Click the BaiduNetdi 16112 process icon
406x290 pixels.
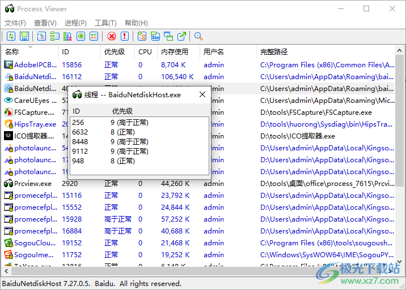click(9, 77)
